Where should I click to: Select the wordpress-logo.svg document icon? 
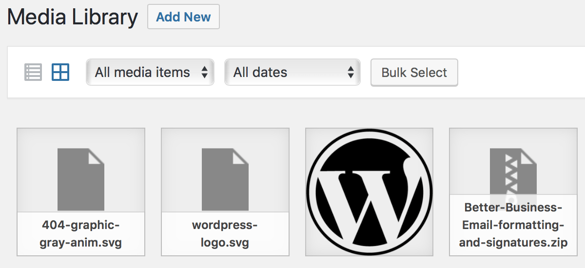pyautogui.click(x=225, y=180)
